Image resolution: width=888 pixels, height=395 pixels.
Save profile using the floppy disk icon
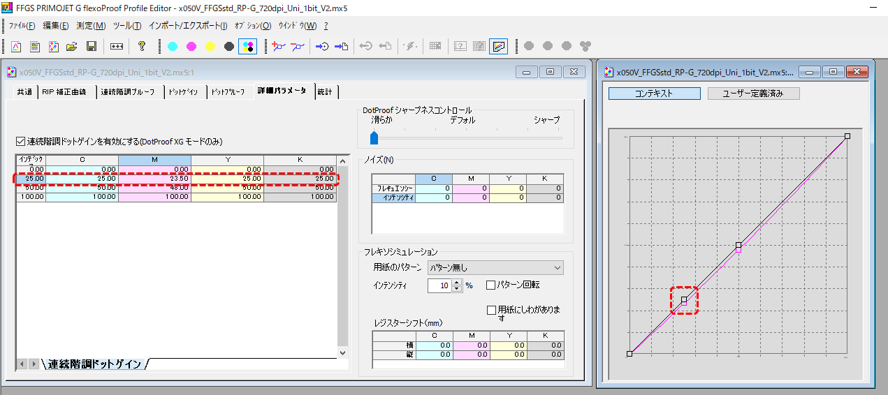[91, 46]
